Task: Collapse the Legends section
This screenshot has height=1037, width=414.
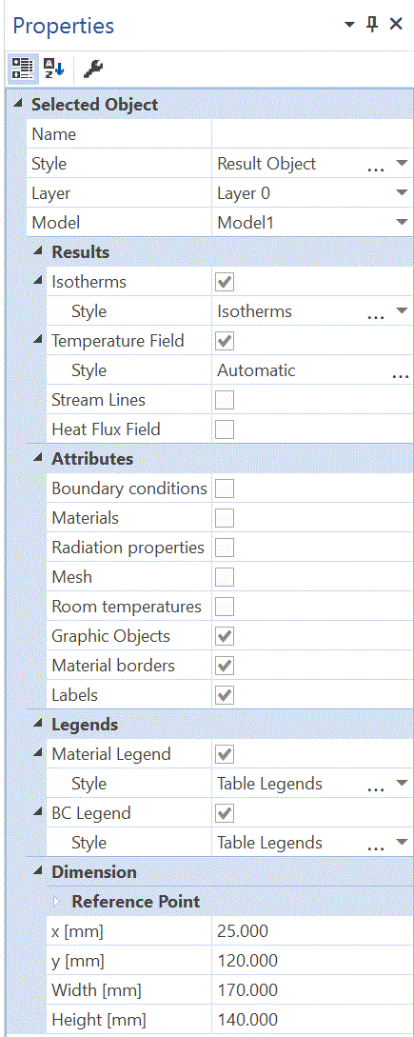Action: pos(38,725)
